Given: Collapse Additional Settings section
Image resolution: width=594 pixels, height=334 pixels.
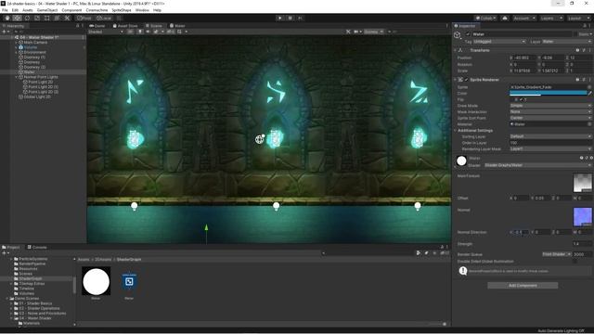Looking at the screenshot, I should pyautogui.click(x=456, y=130).
